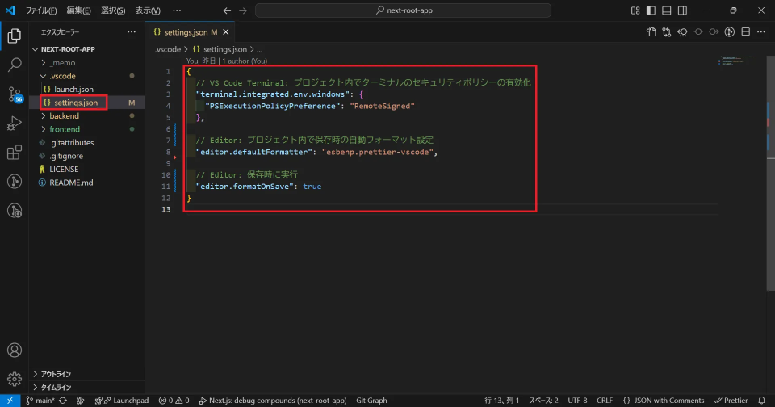Expand the backend folder

point(64,115)
